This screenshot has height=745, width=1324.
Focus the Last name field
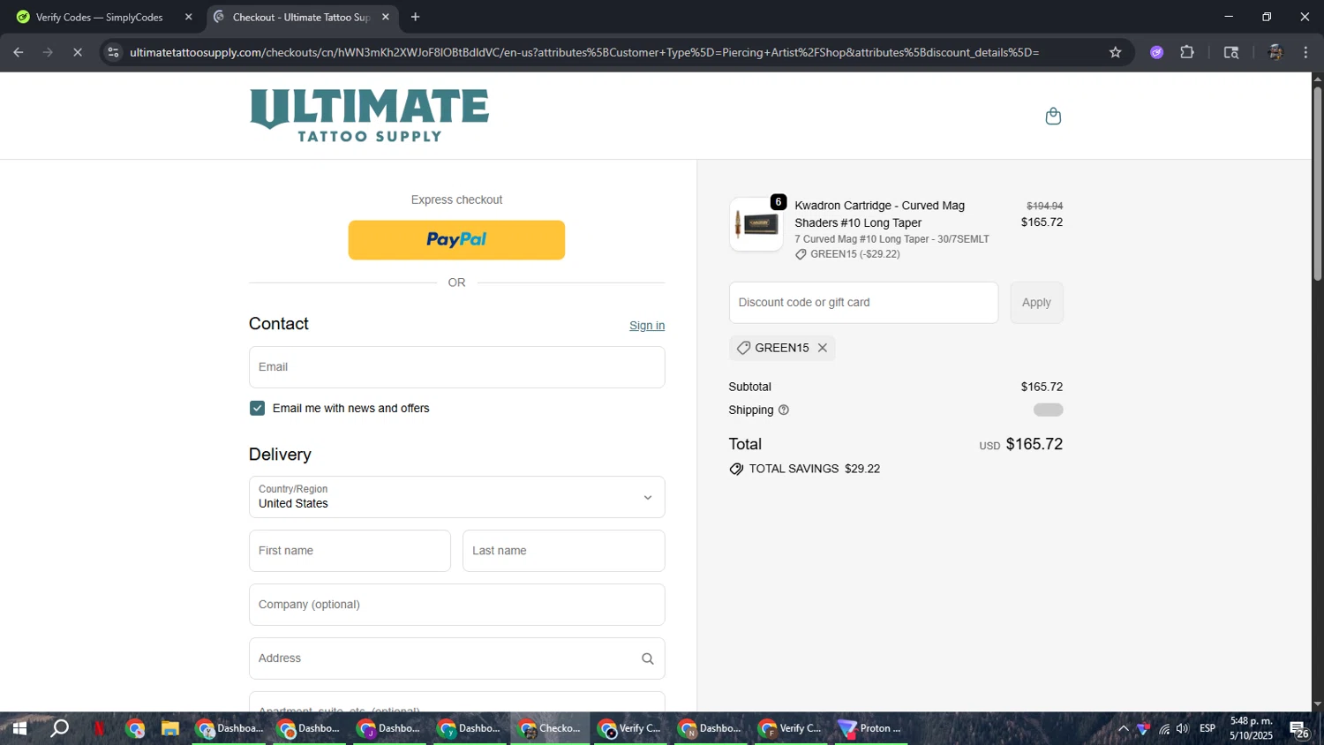click(563, 551)
